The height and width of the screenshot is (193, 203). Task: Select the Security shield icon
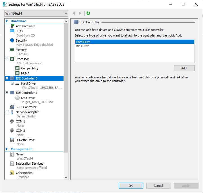tap(12, 40)
